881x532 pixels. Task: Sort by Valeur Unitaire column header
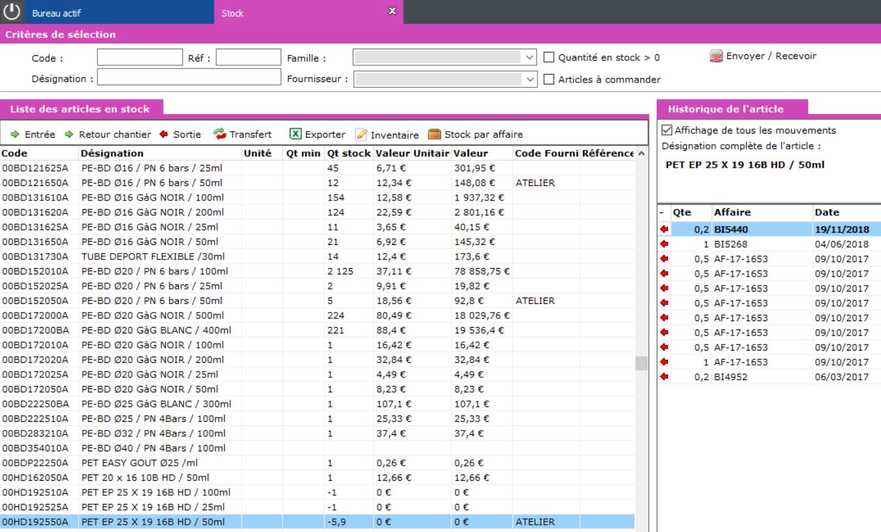[412, 153]
